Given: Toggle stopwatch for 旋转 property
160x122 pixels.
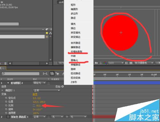Looking at the screenshot, I should [x=6, y=109].
